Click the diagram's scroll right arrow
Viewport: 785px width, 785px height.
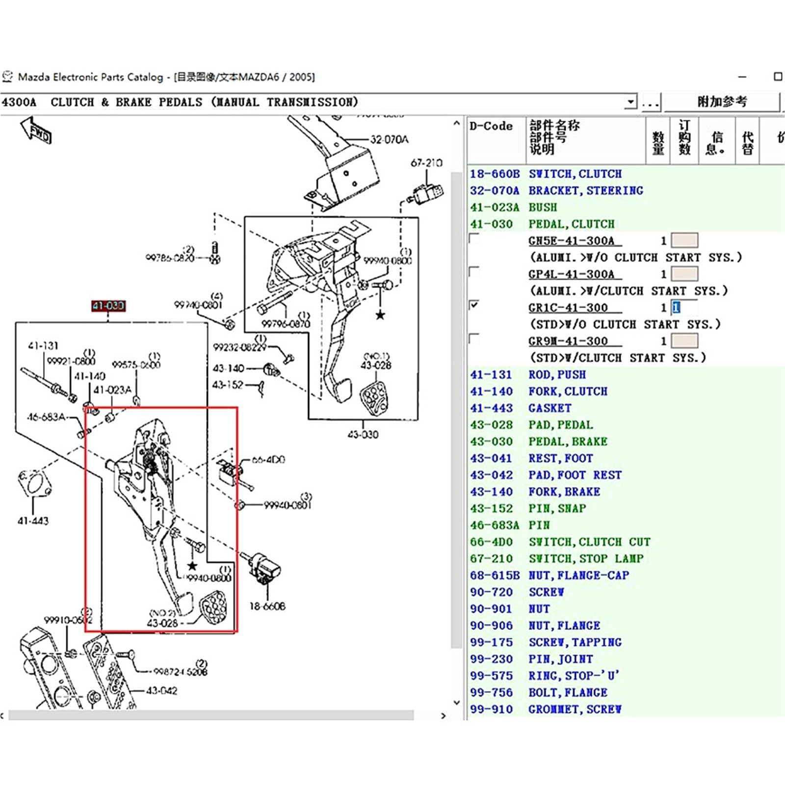click(x=444, y=716)
